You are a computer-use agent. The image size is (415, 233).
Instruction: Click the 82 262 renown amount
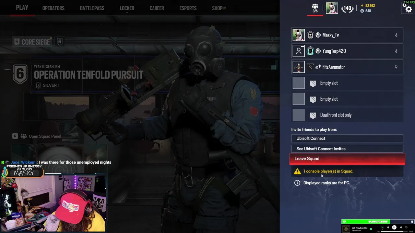click(x=370, y=6)
